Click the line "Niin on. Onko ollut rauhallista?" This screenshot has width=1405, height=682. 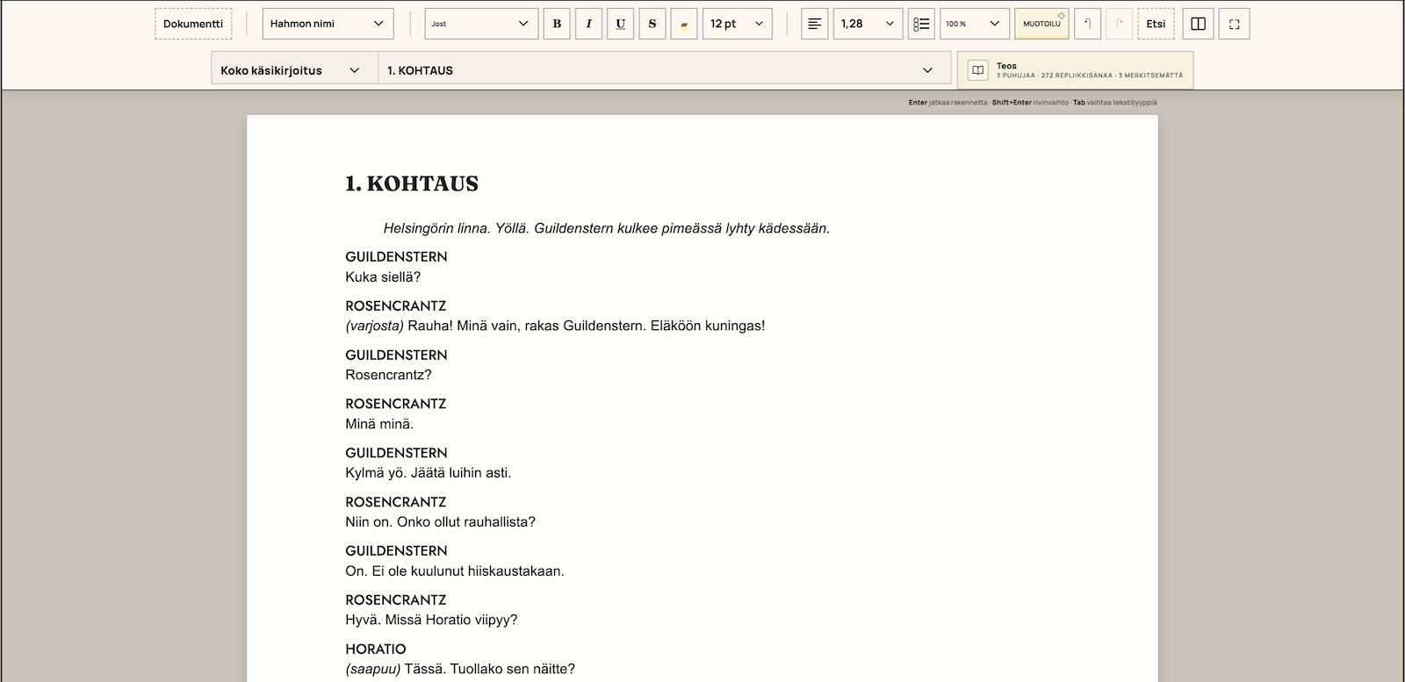click(440, 522)
